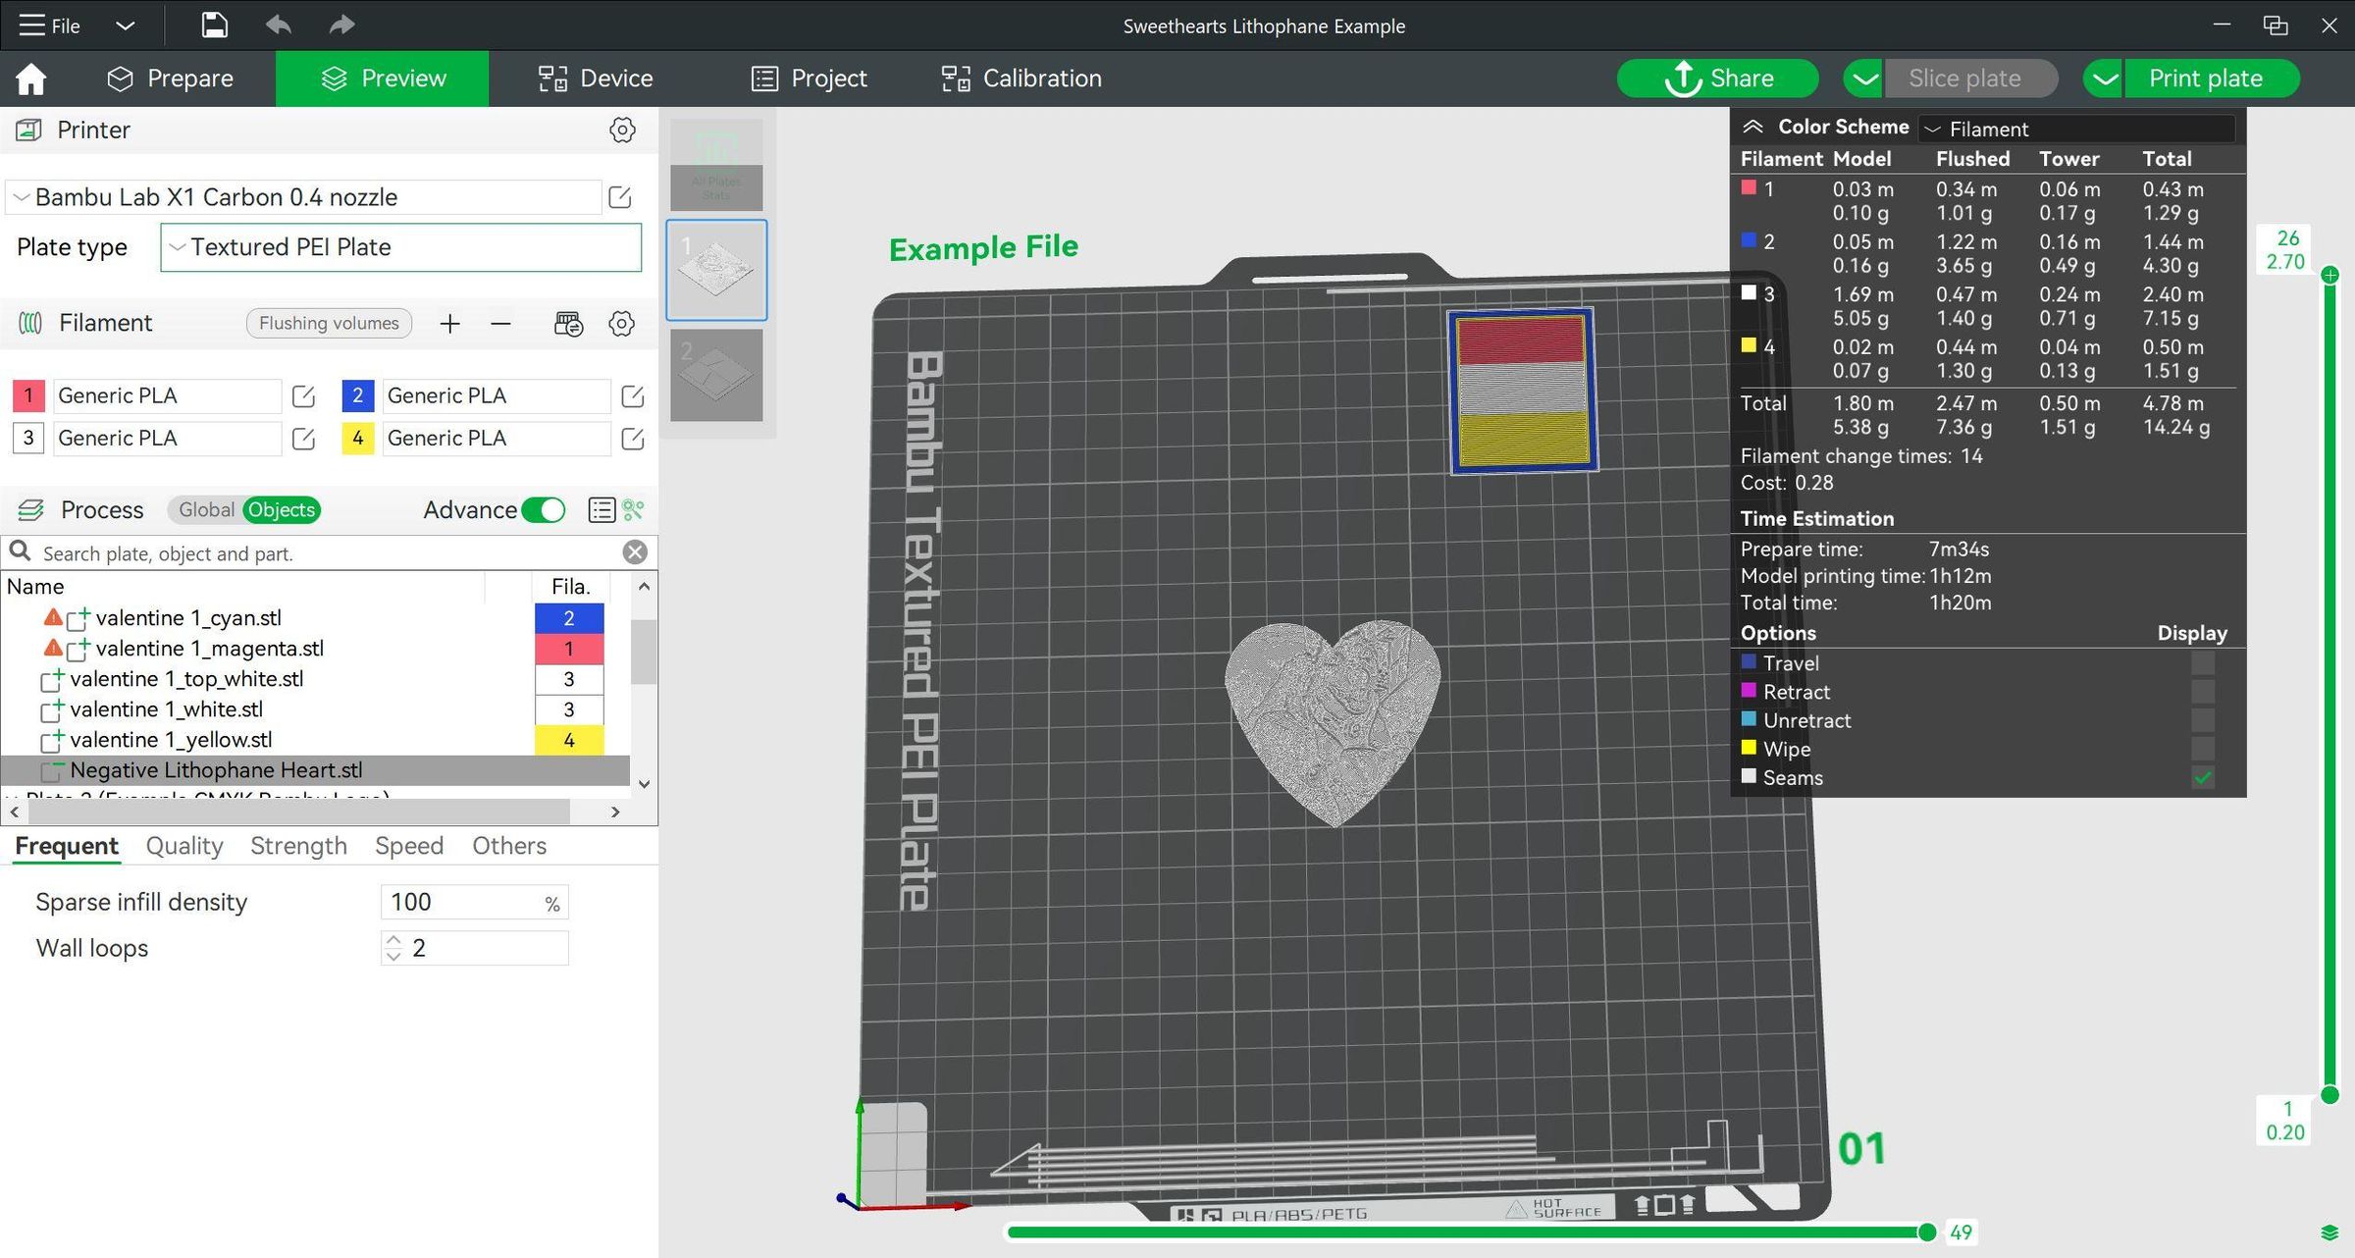
Task: Toggle the Advance process switch off
Action: coord(543,510)
